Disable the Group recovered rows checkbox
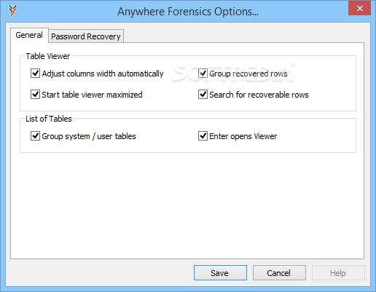The height and width of the screenshot is (292, 376). point(203,73)
